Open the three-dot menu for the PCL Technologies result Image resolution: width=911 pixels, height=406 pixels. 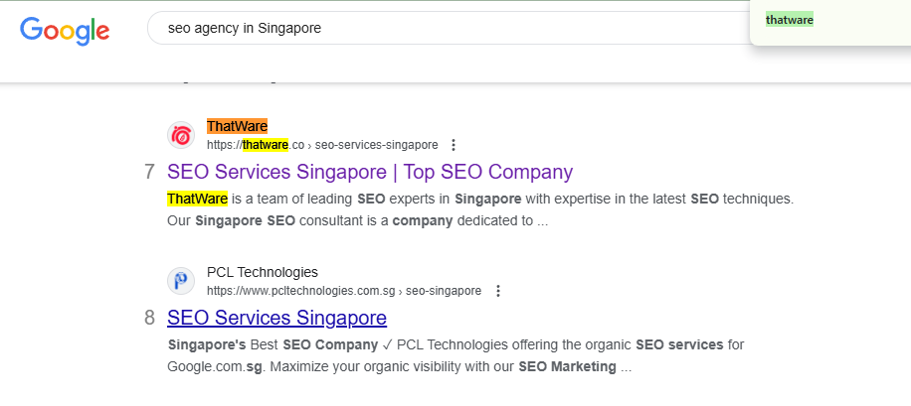click(x=497, y=291)
